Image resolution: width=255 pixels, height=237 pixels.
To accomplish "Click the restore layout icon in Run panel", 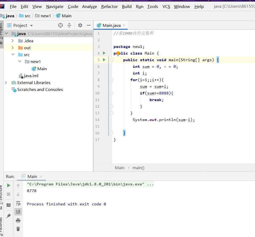I will [x=9, y=205].
